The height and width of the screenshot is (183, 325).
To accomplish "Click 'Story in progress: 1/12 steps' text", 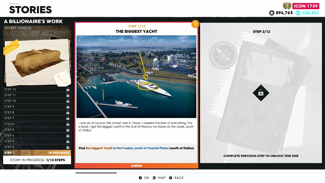I will (38, 160).
